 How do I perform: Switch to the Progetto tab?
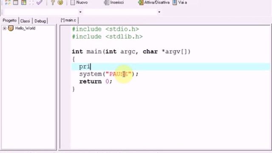pos(9,20)
